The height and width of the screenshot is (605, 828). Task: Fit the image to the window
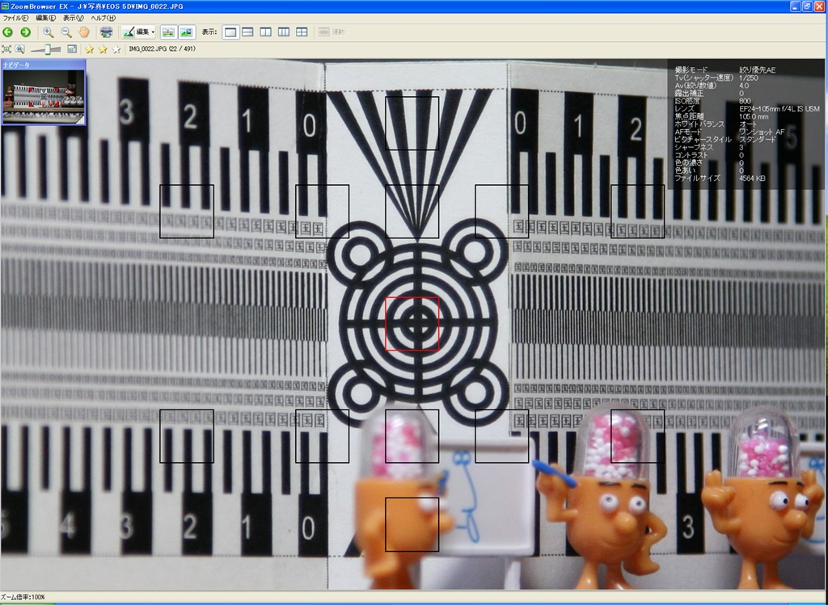click(x=6, y=49)
